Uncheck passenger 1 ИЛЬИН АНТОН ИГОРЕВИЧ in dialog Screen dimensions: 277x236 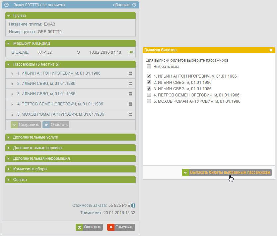(x=149, y=76)
